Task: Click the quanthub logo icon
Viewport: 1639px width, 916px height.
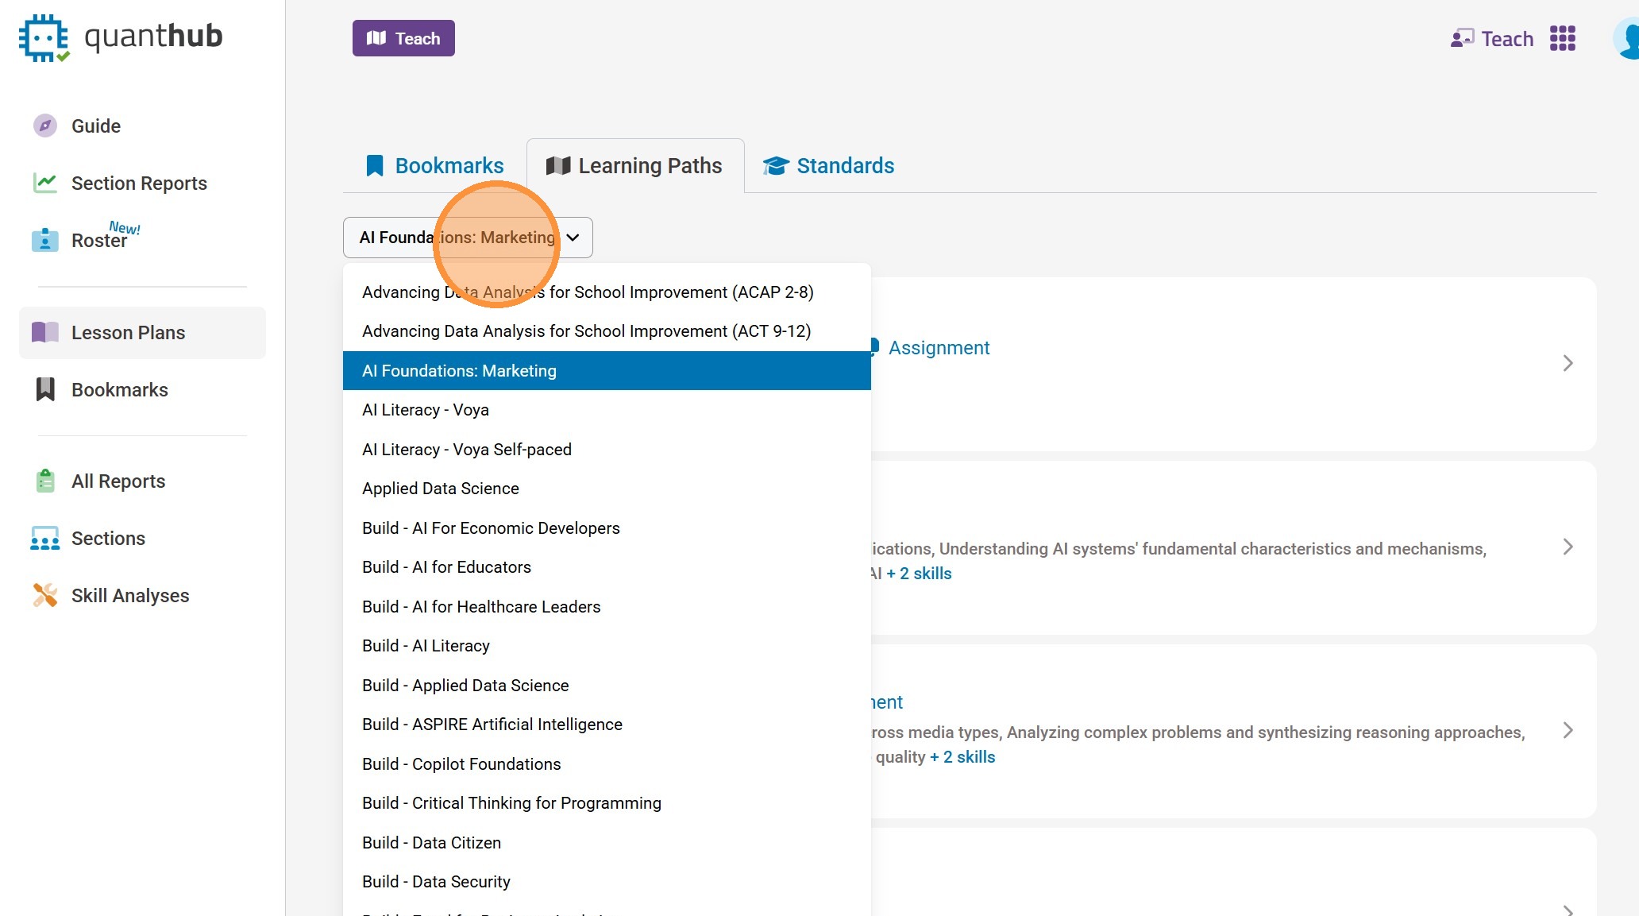Action: 44,37
